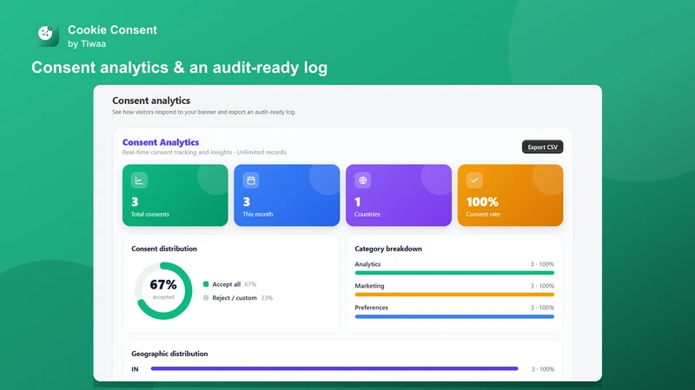Click the 'Category breakdown' heading
695x390 pixels.
point(388,249)
